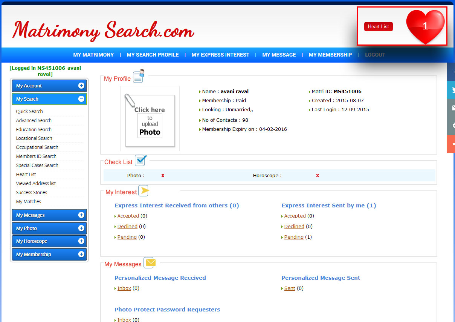Open the Inbox link under Personalized Message Received
Image resolution: width=455 pixels, height=322 pixels.
124,288
